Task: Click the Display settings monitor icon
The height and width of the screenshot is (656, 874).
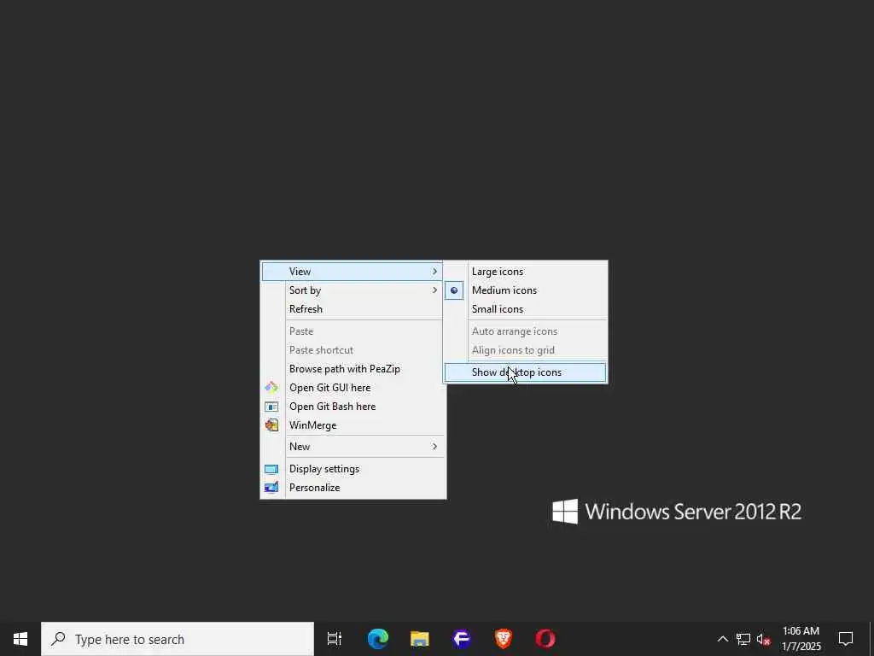Action: pos(271,469)
